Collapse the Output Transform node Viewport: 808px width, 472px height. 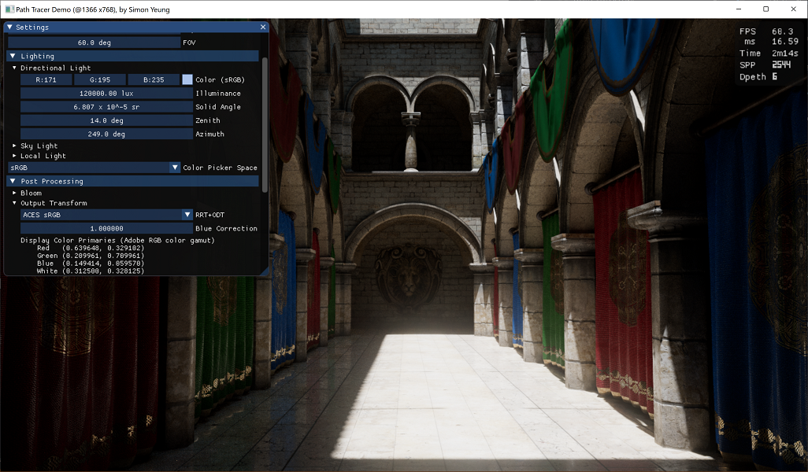click(x=14, y=203)
